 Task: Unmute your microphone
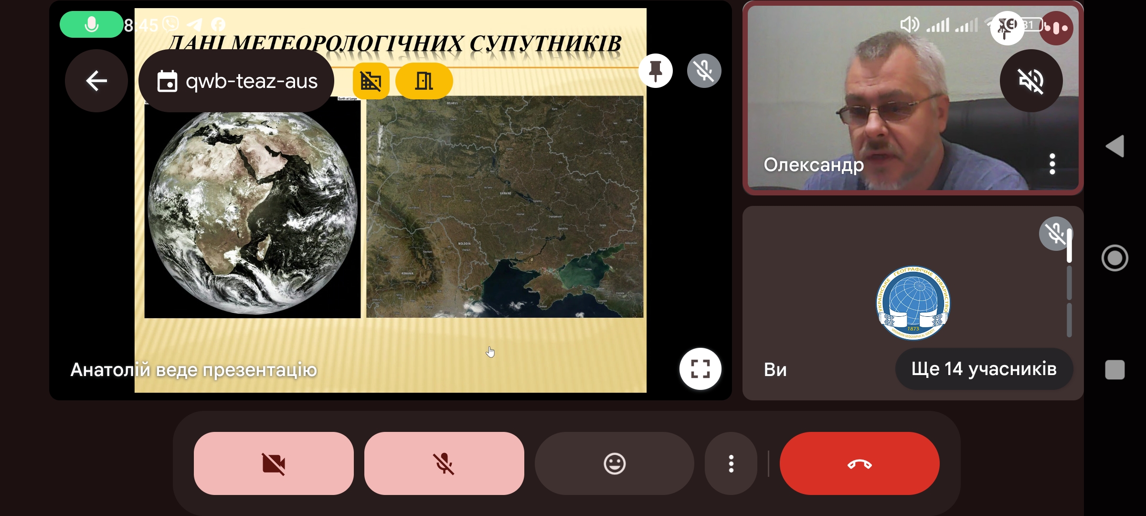click(444, 463)
